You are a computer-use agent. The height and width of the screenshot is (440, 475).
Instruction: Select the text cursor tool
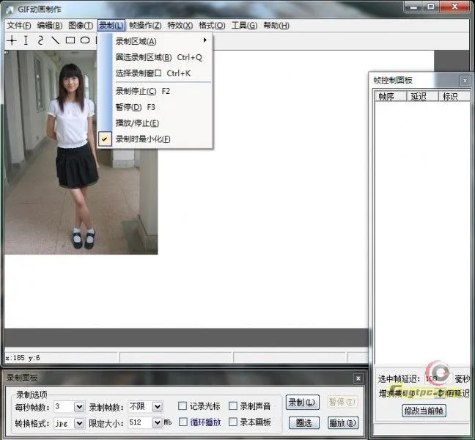pos(26,40)
